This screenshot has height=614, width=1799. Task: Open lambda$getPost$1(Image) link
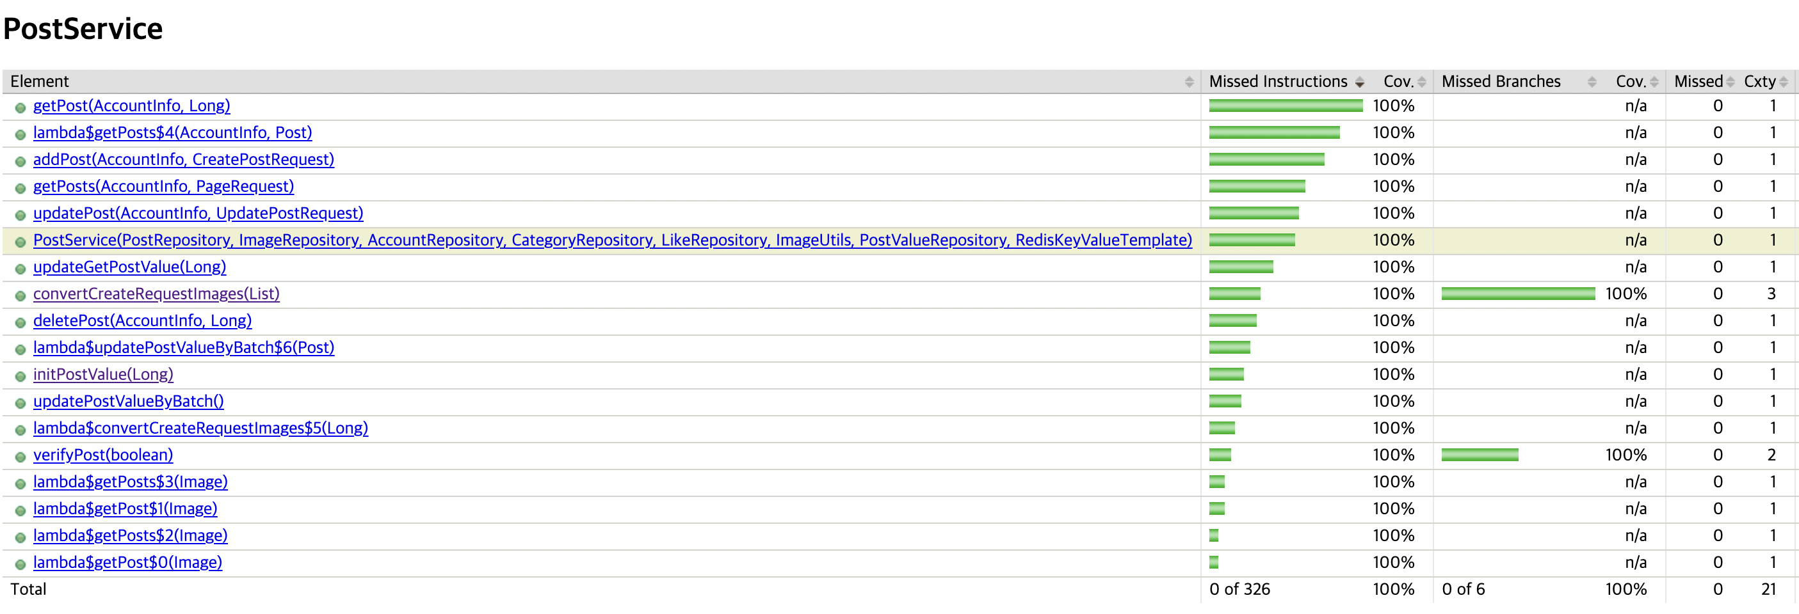[x=125, y=508]
